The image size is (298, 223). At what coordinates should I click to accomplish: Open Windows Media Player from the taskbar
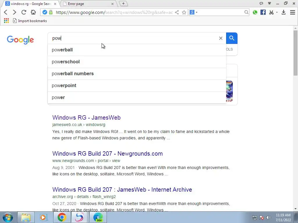coord(44,217)
